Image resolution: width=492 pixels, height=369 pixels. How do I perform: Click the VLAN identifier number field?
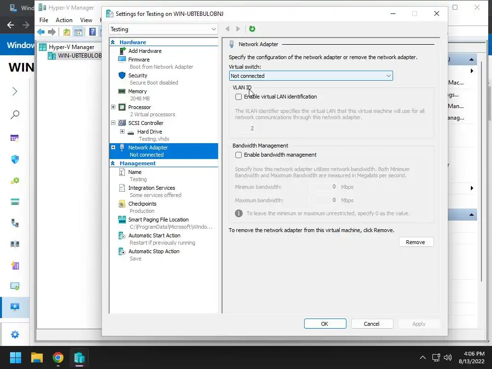pyautogui.click(x=245, y=128)
